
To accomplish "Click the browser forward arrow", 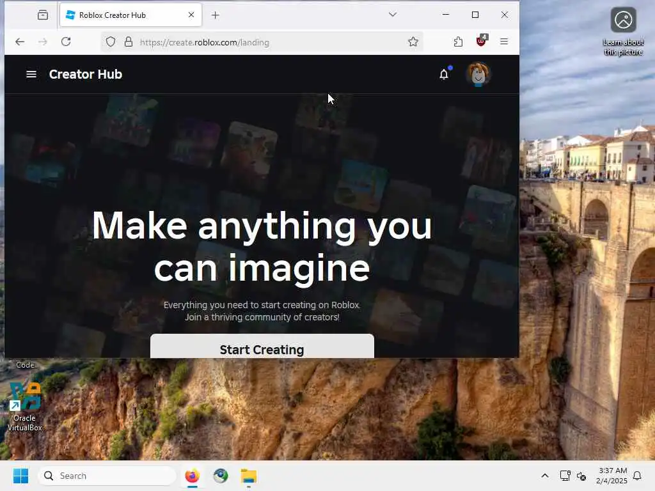I will coord(43,42).
